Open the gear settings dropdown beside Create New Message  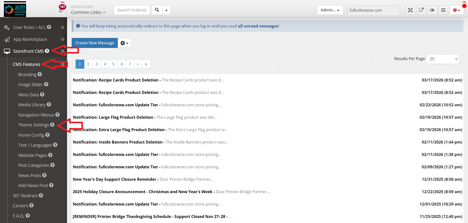pos(124,43)
